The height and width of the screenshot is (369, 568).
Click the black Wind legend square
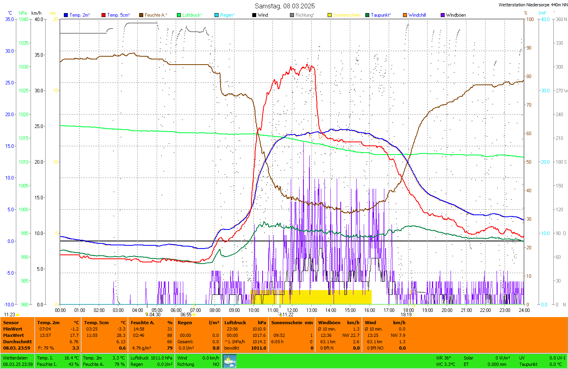[254, 15]
